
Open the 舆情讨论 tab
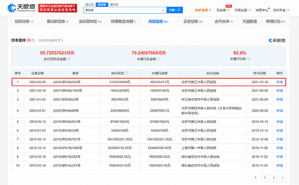click(x=276, y=21)
